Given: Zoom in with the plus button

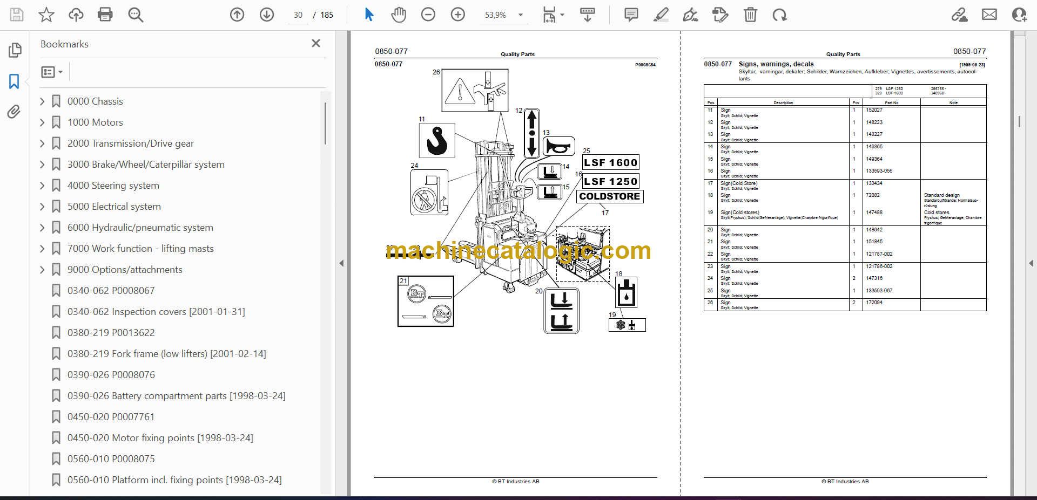Looking at the screenshot, I should point(458,15).
